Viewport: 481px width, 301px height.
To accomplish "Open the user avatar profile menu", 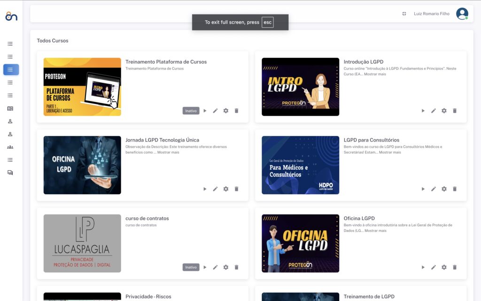I will coord(462,14).
